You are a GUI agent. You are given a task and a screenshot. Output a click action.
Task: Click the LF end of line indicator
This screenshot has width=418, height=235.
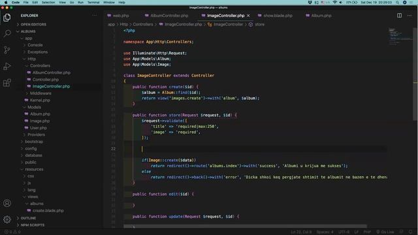[357, 232]
